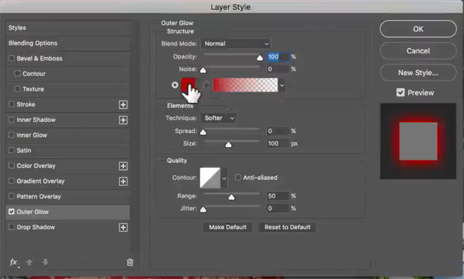This screenshot has width=464, height=279.
Task: Select Blending Options in the styles list
Action: 33,43
